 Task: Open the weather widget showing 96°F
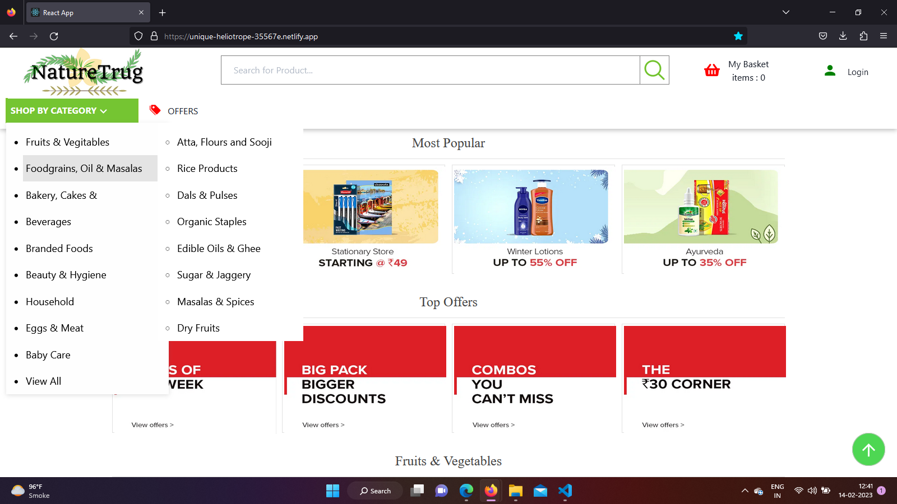31,491
